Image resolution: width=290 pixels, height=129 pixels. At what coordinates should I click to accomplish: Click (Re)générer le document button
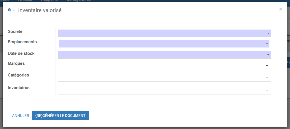pyautogui.click(x=60, y=116)
